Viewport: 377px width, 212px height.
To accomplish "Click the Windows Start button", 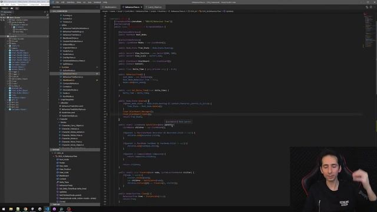I will [x=4, y=209].
